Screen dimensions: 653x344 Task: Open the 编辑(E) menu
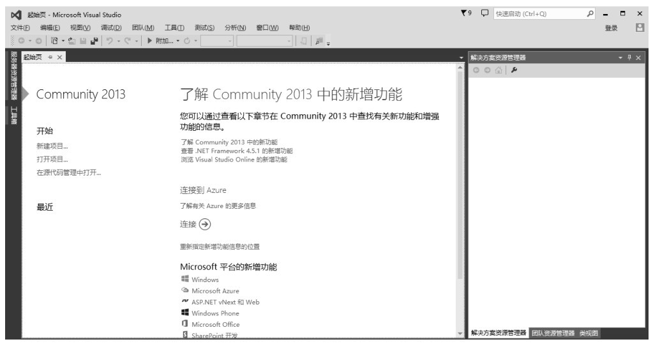[x=50, y=28]
